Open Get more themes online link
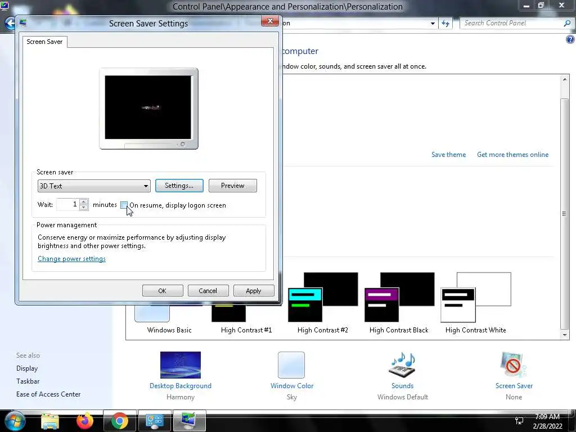 point(512,155)
